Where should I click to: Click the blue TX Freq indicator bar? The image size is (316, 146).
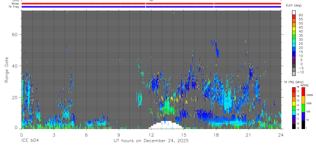[151, 7]
